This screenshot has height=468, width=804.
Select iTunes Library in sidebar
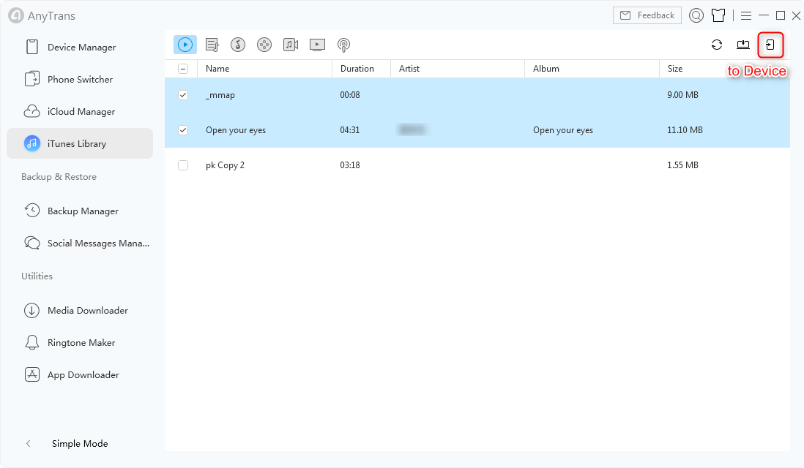(80, 143)
